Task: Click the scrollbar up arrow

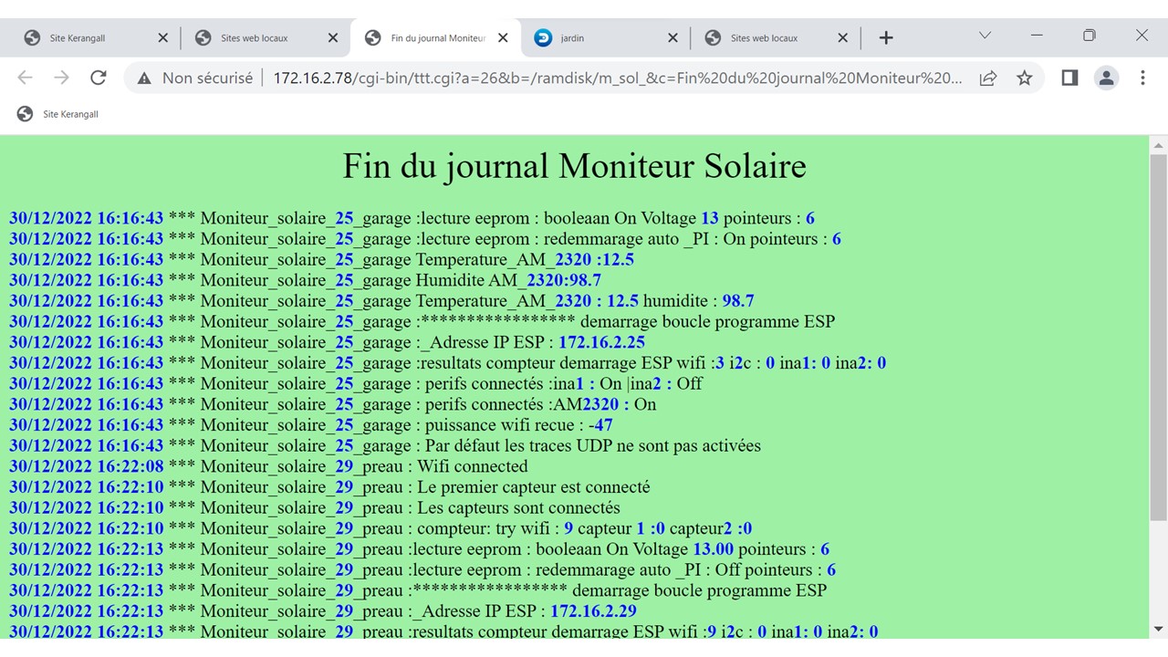Action: (1158, 146)
